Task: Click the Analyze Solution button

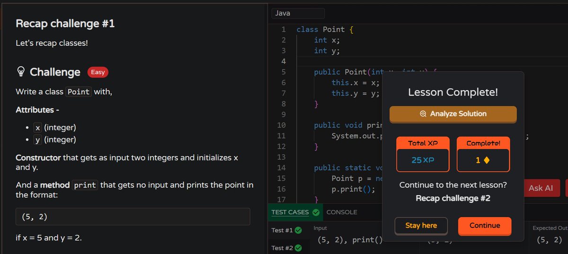Action: point(453,114)
